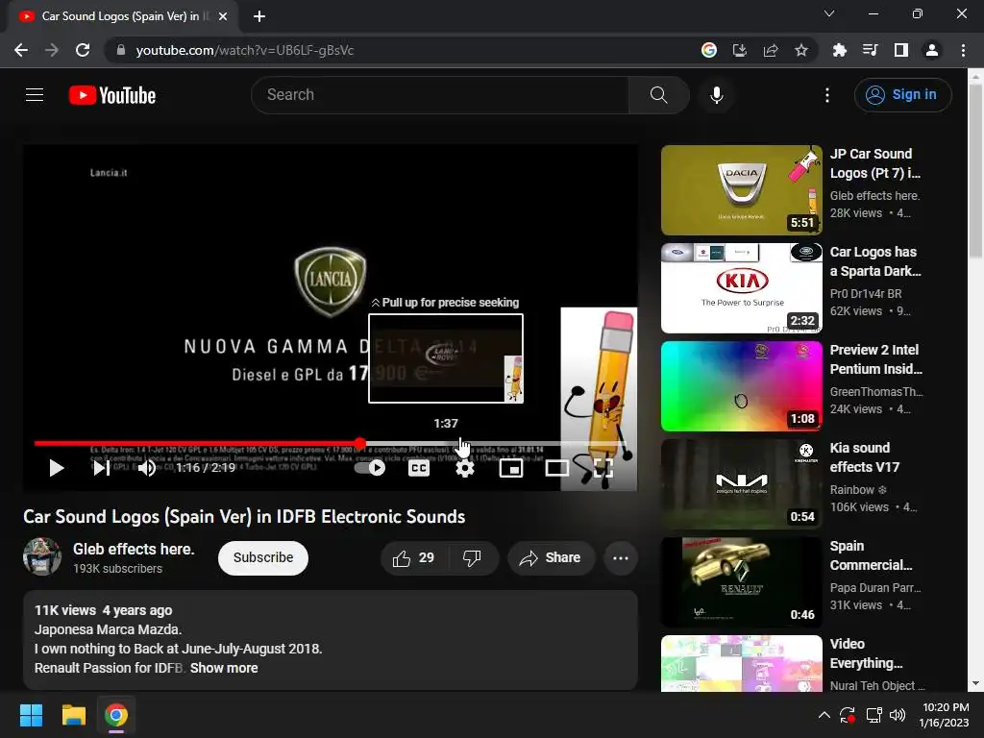Enter full screen mode

coord(603,468)
